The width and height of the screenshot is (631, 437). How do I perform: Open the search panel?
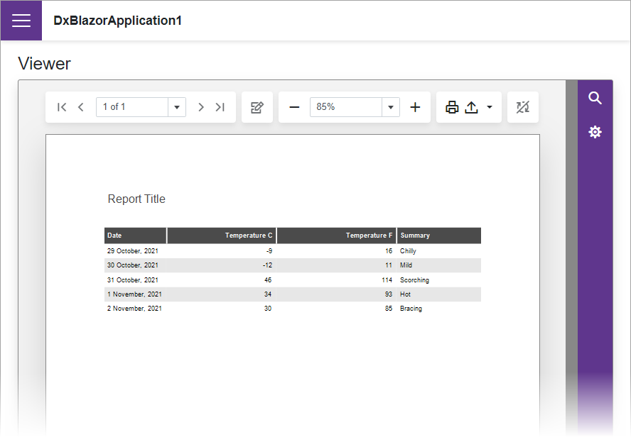click(x=595, y=99)
